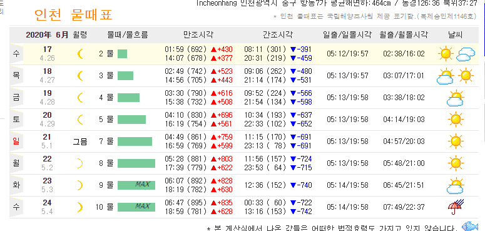Click the sun icon in the June 17 weather cell

click(446, 53)
